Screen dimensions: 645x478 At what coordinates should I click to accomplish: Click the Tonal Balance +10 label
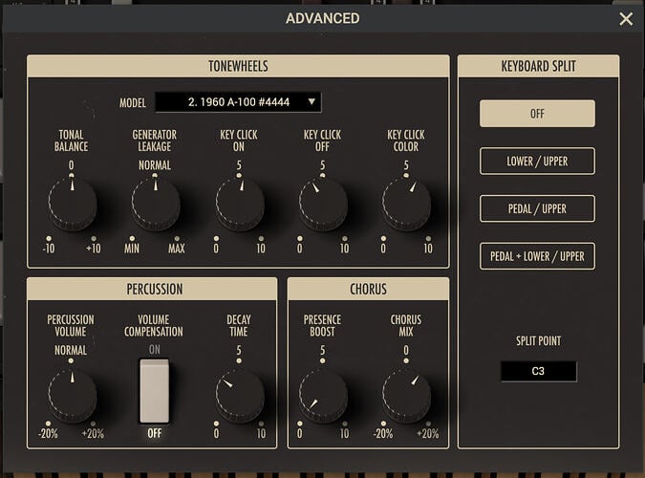pyautogui.click(x=94, y=249)
